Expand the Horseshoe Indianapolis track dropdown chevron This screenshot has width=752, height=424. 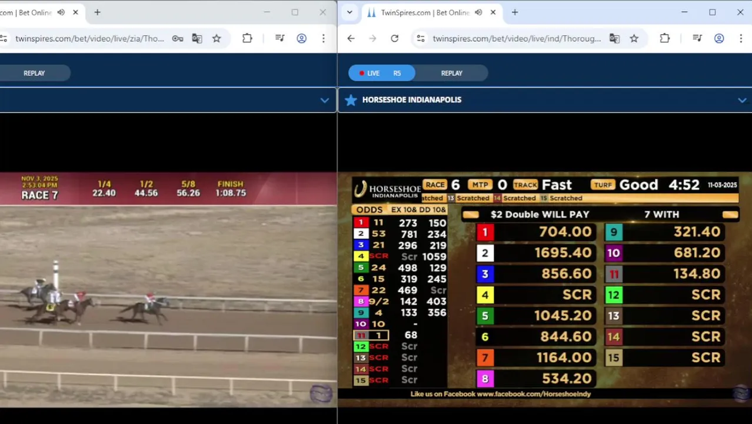pos(742,100)
